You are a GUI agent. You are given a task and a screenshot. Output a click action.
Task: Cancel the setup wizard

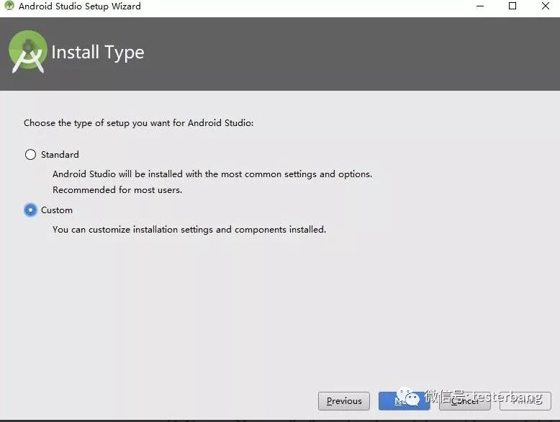click(x=465, y=401)
